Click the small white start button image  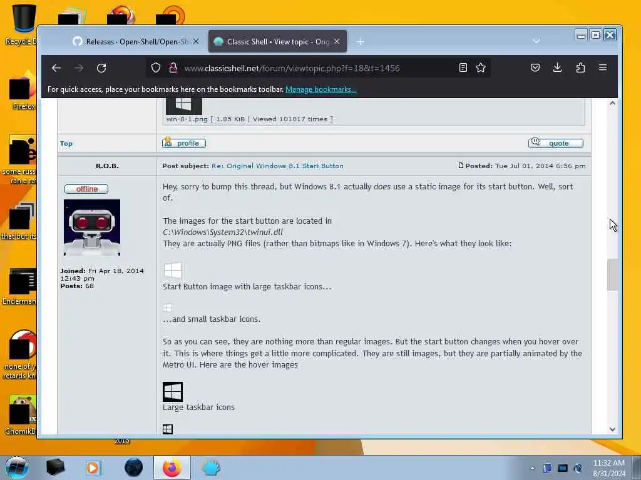pos(168,307)
